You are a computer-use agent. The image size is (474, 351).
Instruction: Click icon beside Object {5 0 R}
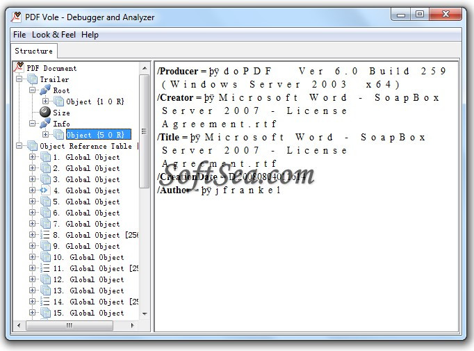pyautogui.click(x=58, y=135)
